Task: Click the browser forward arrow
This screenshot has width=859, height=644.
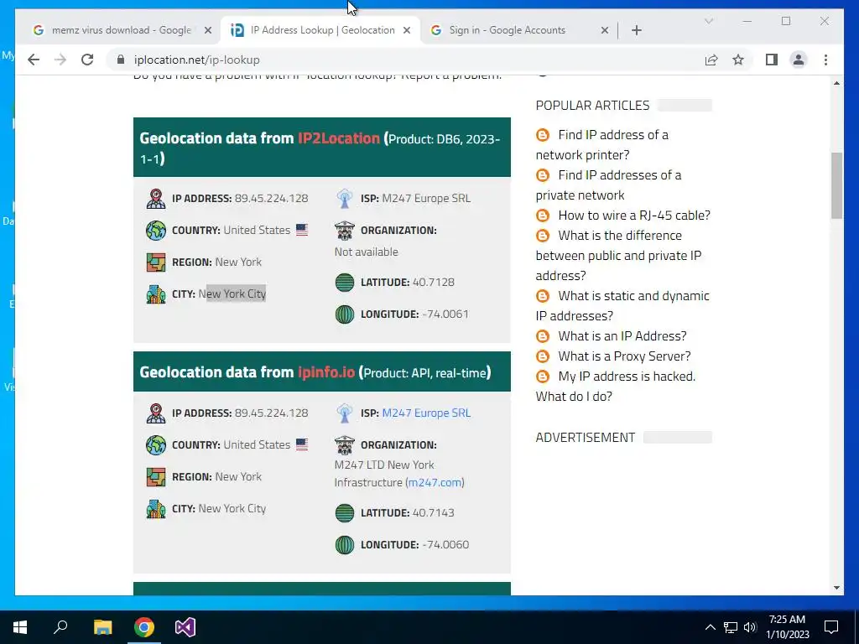Action: coord(60,60)
